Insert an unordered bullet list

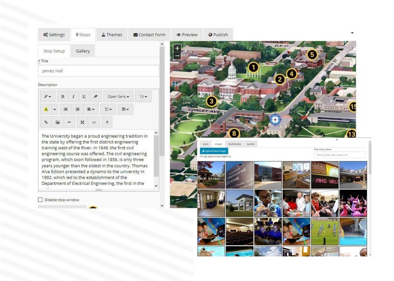[66, 109]
